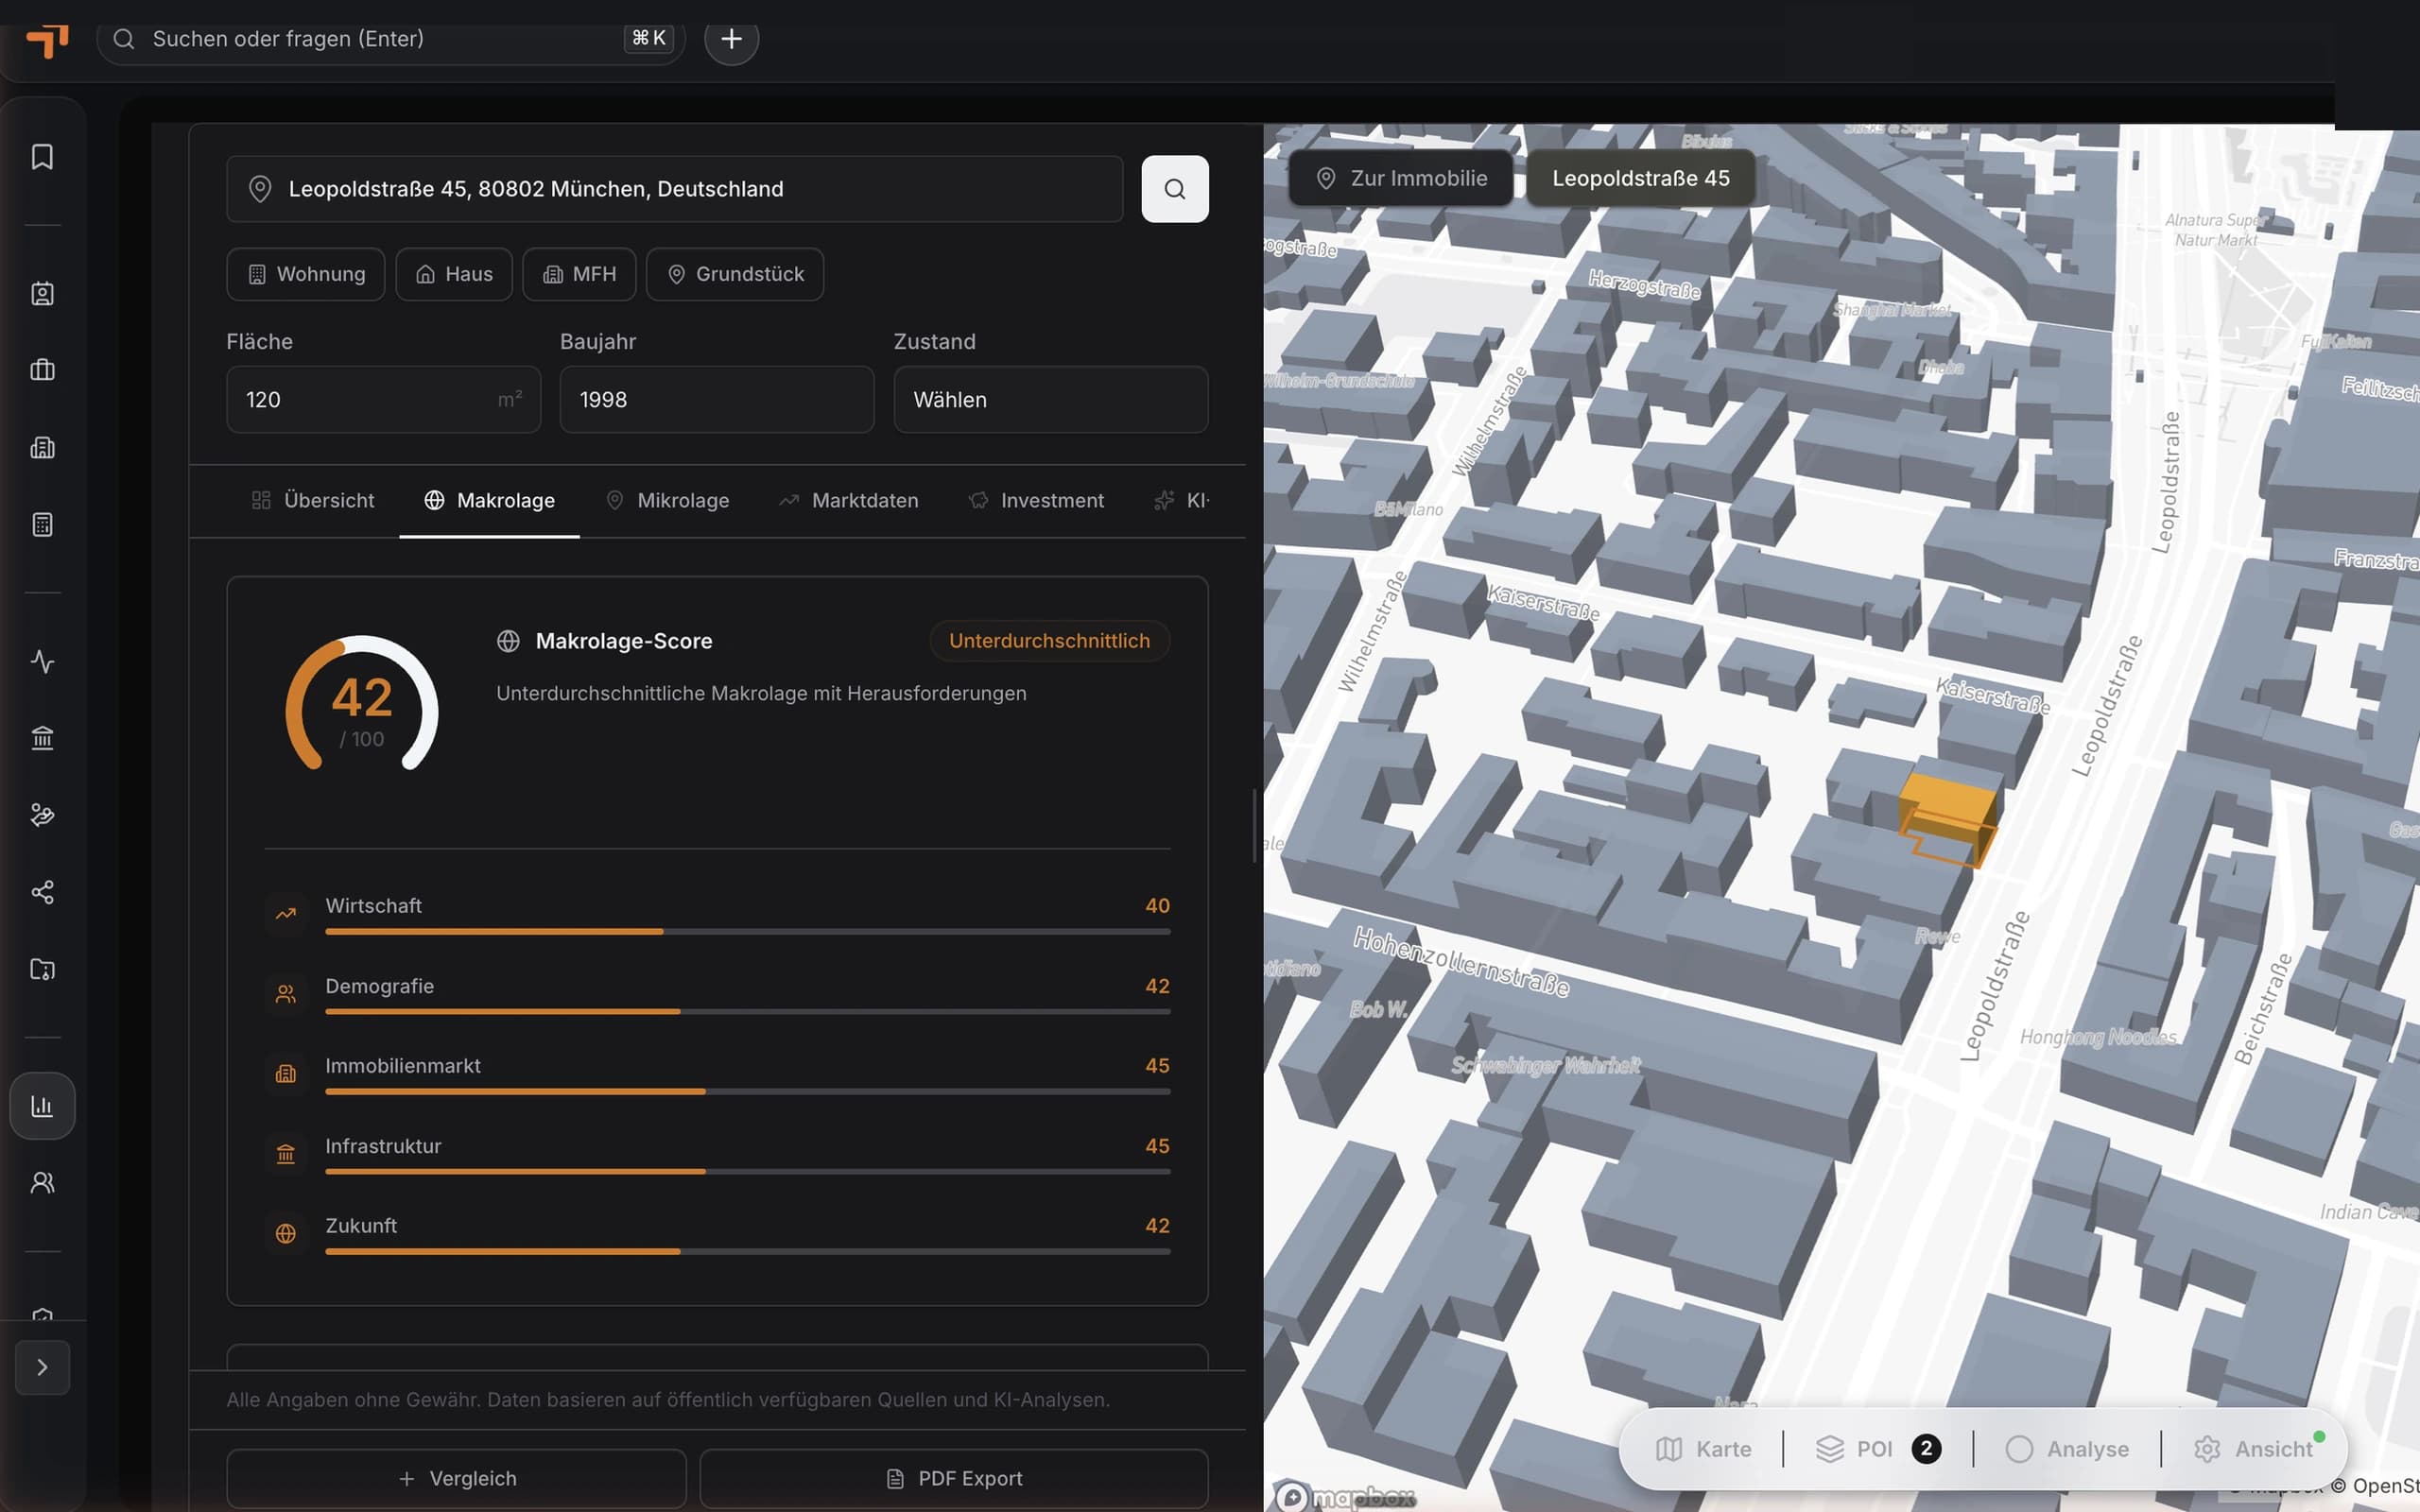Screen dimensions: 2420x1512
Task: Open the calculator sidebar icon
Action: pos(42,524)
